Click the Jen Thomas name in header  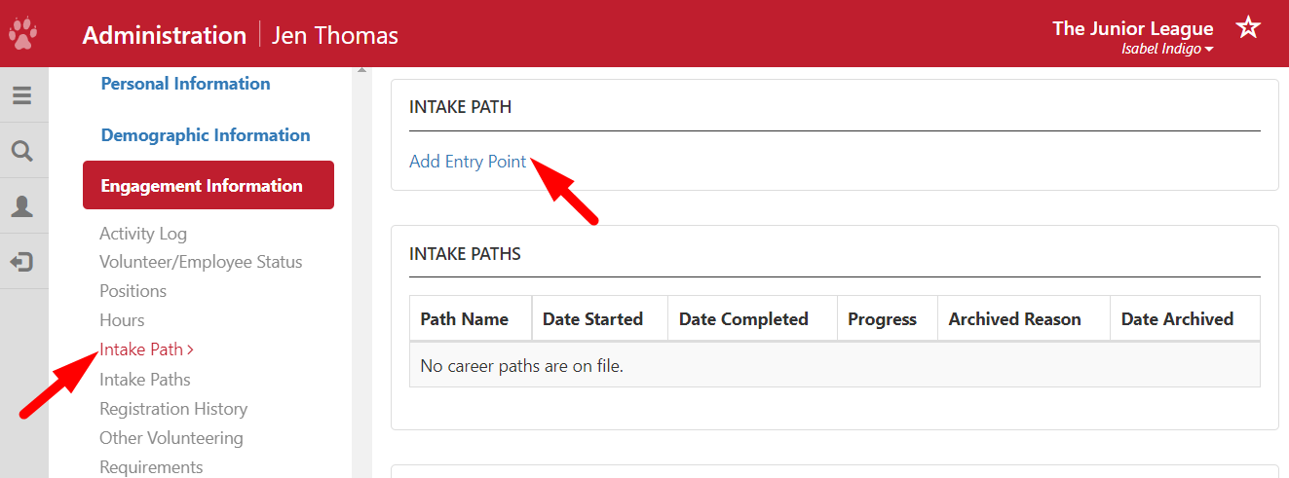(335, 36)
